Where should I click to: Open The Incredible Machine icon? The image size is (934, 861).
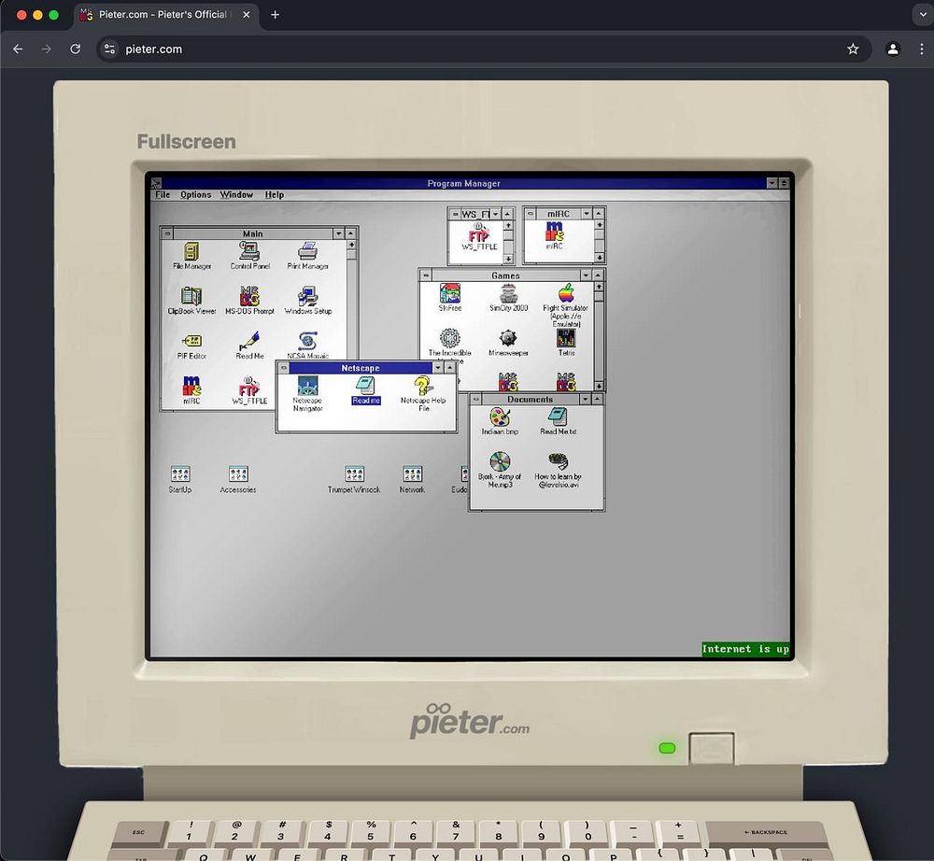pyautogui.click(x=450, y=343)
